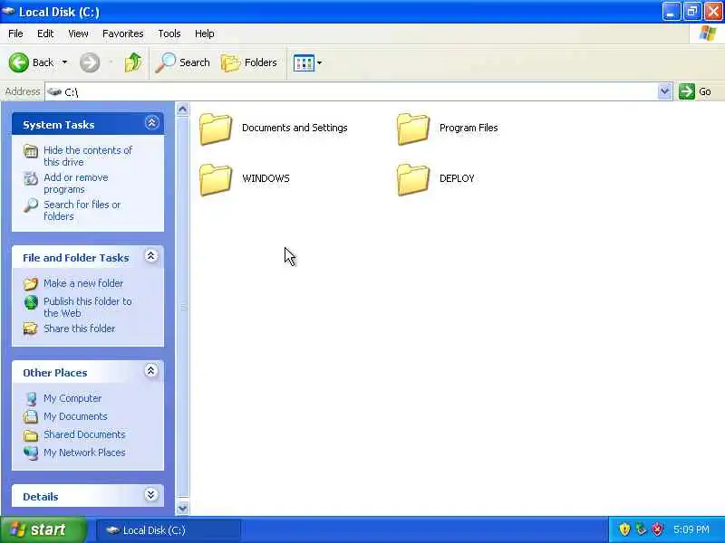The height and width of the screenshot is (543, 725).
Task: Click the drive icon in title bar
Action: pyautogui.click(x=8, y=11)
